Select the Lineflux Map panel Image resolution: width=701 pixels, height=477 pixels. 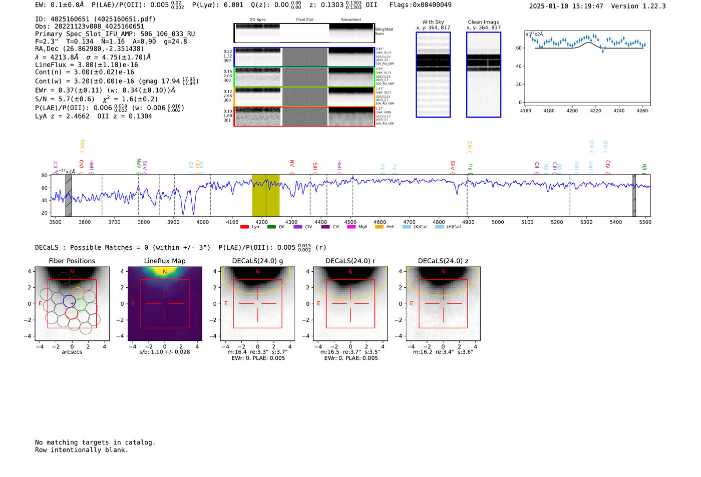(x=165, y=303)
